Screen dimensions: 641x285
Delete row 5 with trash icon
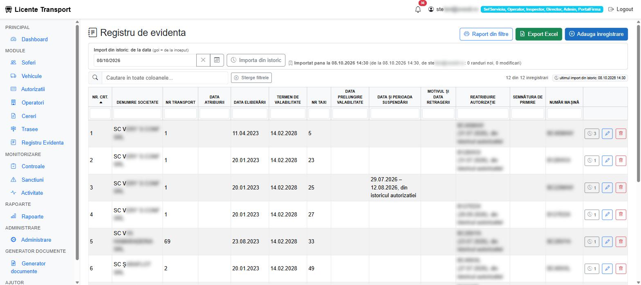(x=621, y=242)
